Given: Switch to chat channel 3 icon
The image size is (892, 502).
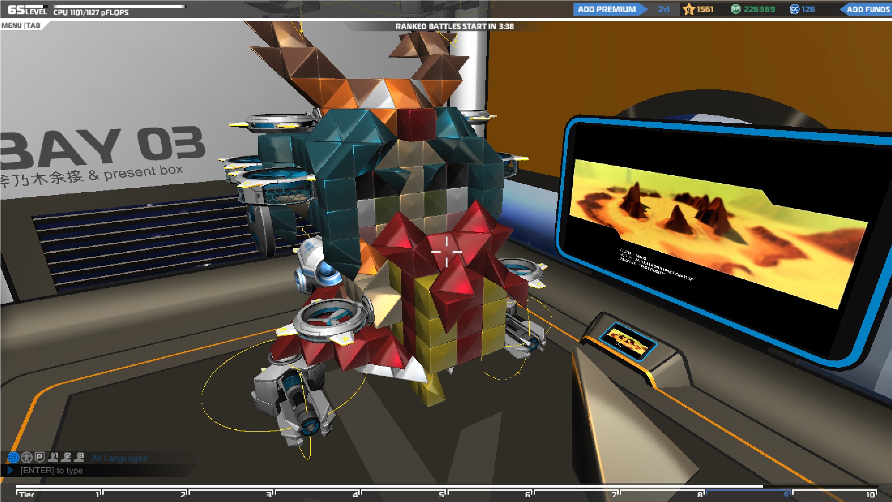Looking at the screenshot, I should (80, 457).
